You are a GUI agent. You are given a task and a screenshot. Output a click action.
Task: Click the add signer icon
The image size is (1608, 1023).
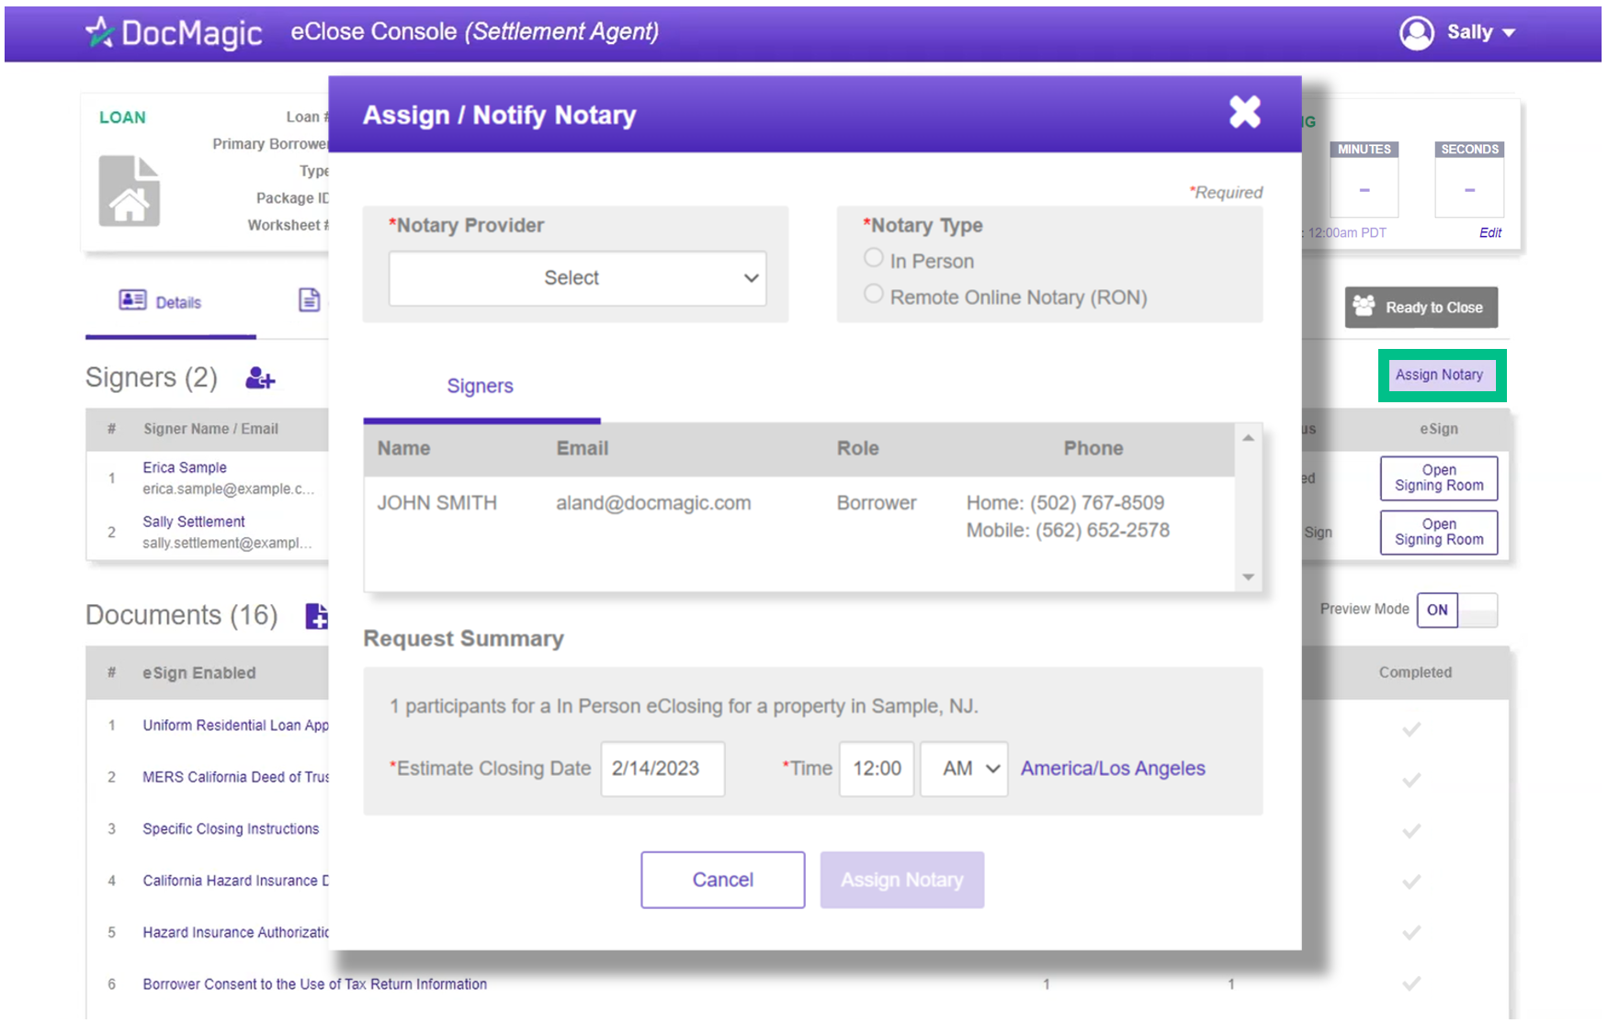[x=260, y=378]
